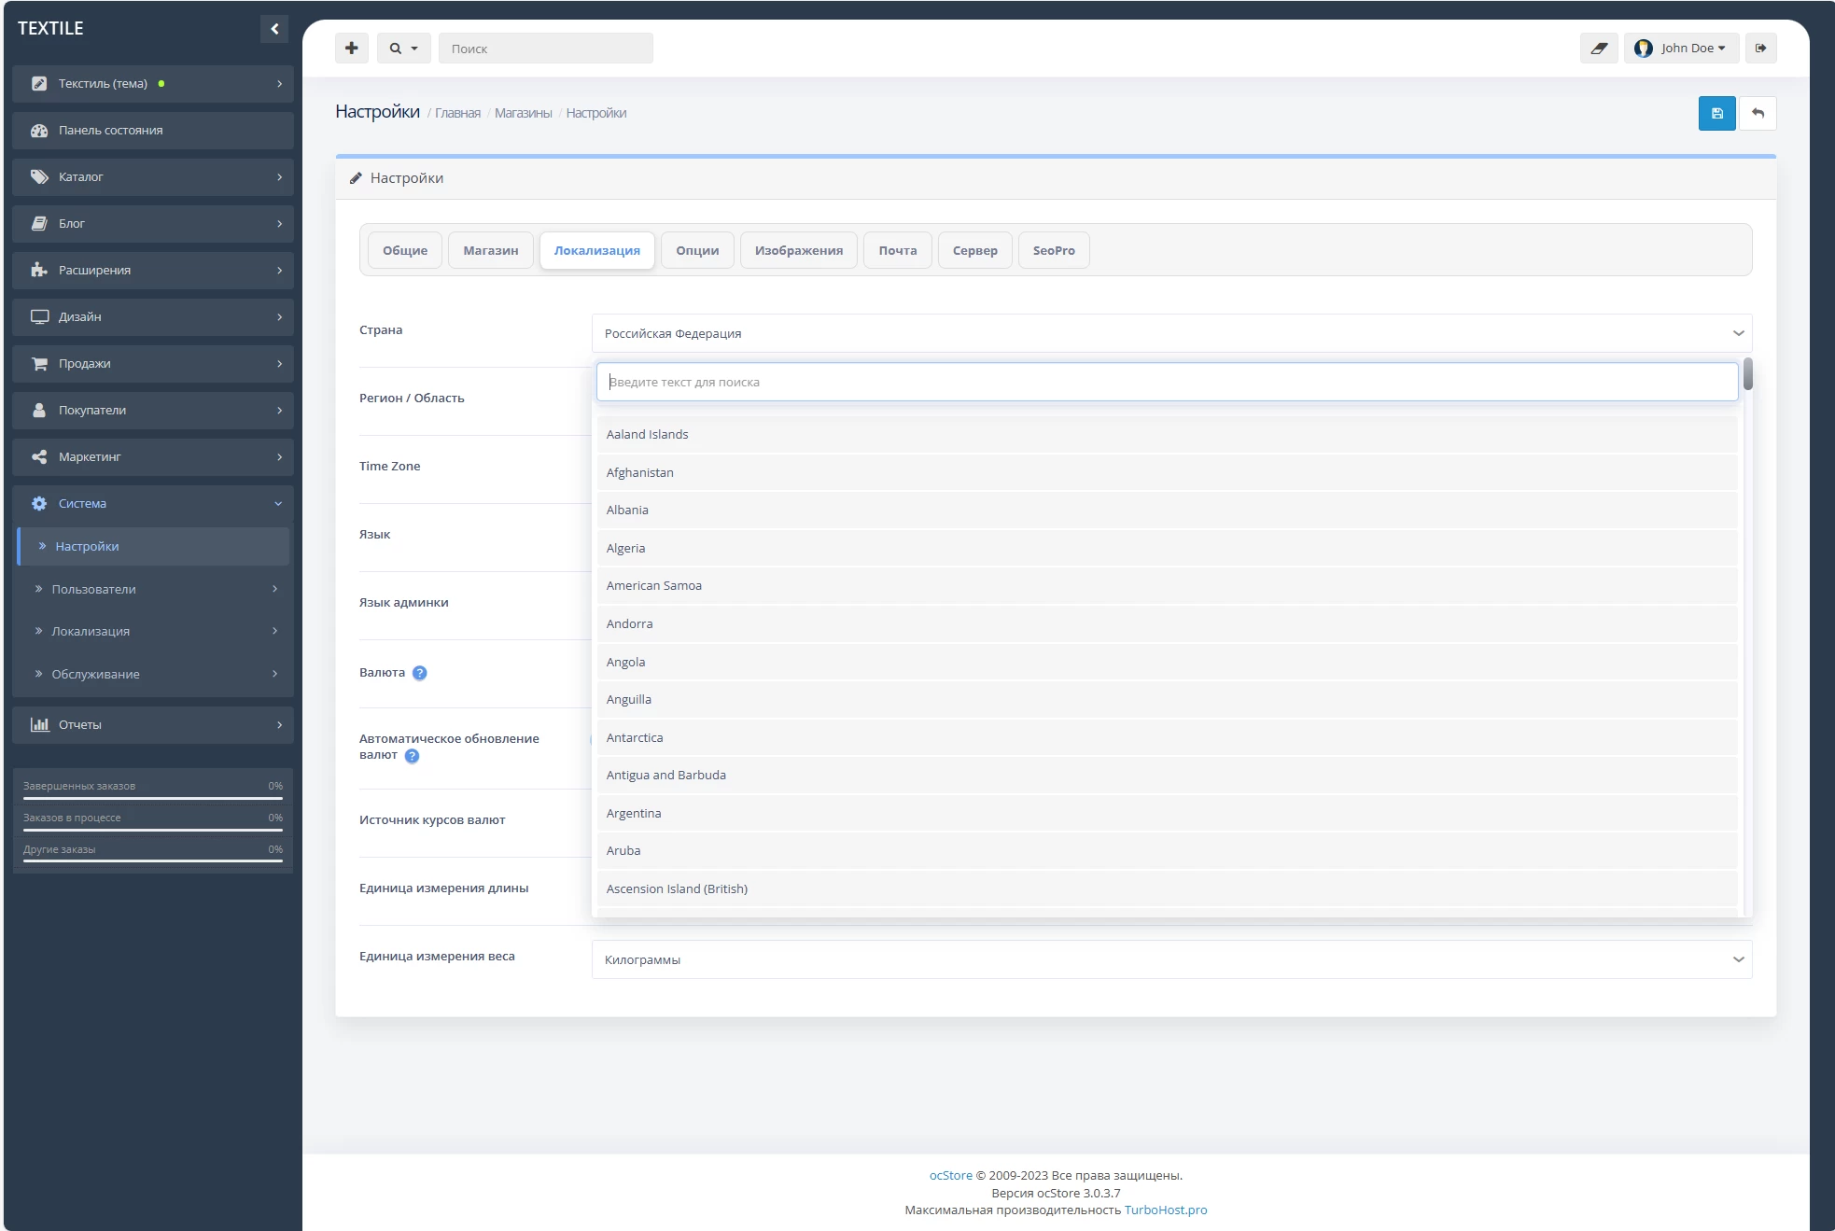
Task: Open Пользователи submenu
Action: coord(153,590)
